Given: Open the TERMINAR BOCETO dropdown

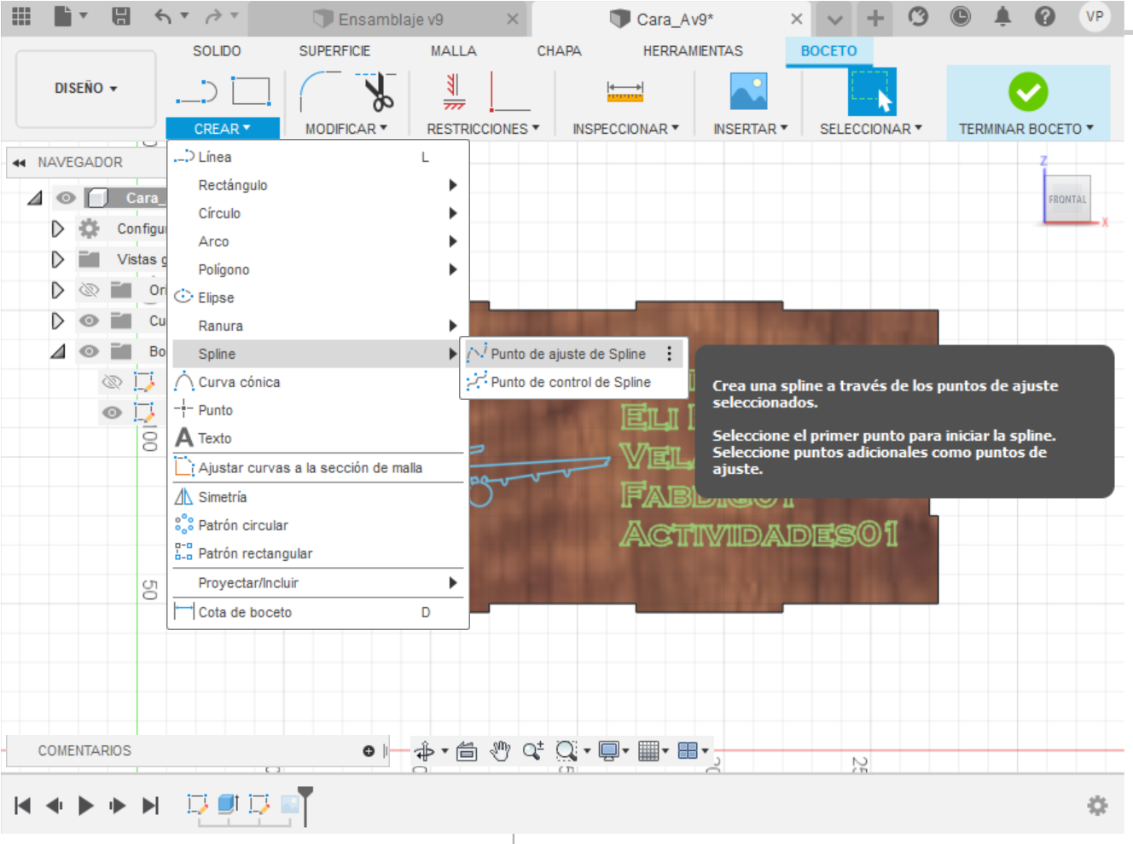Looking at the screenshot, I should [1026, 129].
